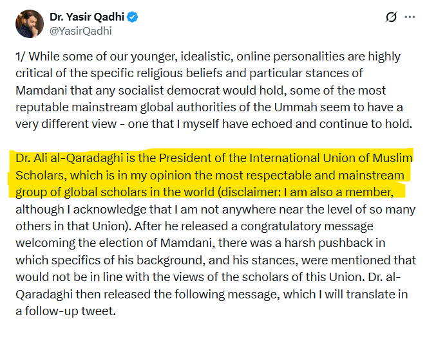Image resolution: width=427 pixels, height=337 pixels.
Task: Click the "1/" thread number marker
Action: [20, 57]
